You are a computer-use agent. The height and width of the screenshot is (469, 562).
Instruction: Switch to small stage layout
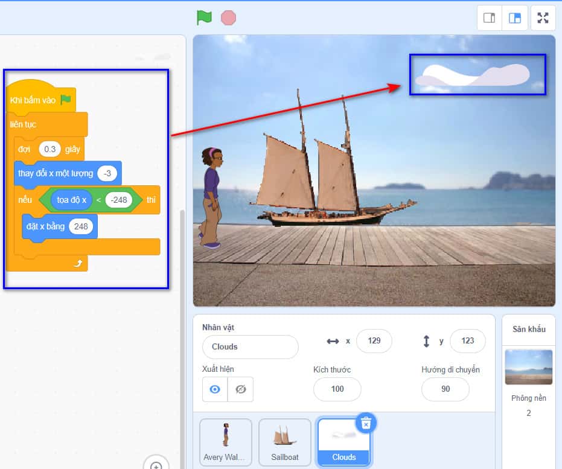click(x=490, y=18)
